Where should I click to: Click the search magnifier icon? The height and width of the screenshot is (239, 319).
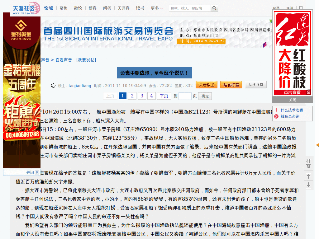click(214, 8)
